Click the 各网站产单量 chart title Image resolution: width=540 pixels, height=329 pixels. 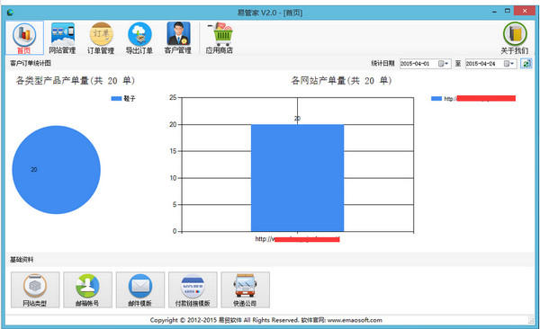tap(341, 81)
